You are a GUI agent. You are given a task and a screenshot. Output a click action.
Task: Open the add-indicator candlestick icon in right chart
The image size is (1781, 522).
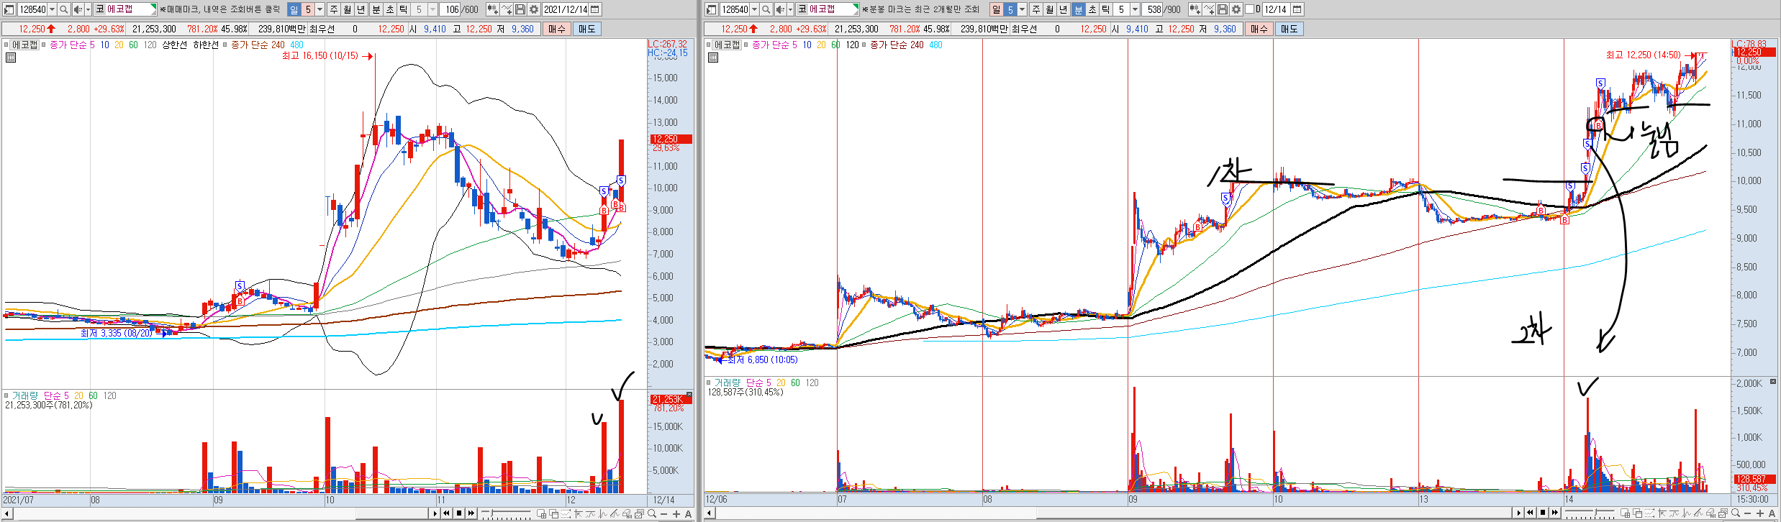coord(1195,9)
